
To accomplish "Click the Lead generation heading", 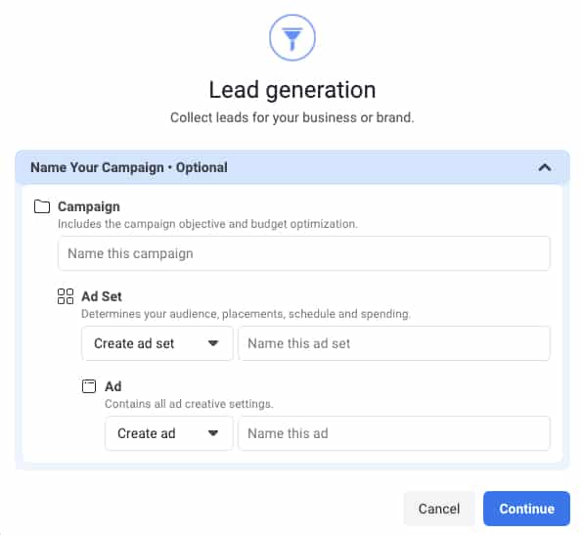I will coord(292,90).
